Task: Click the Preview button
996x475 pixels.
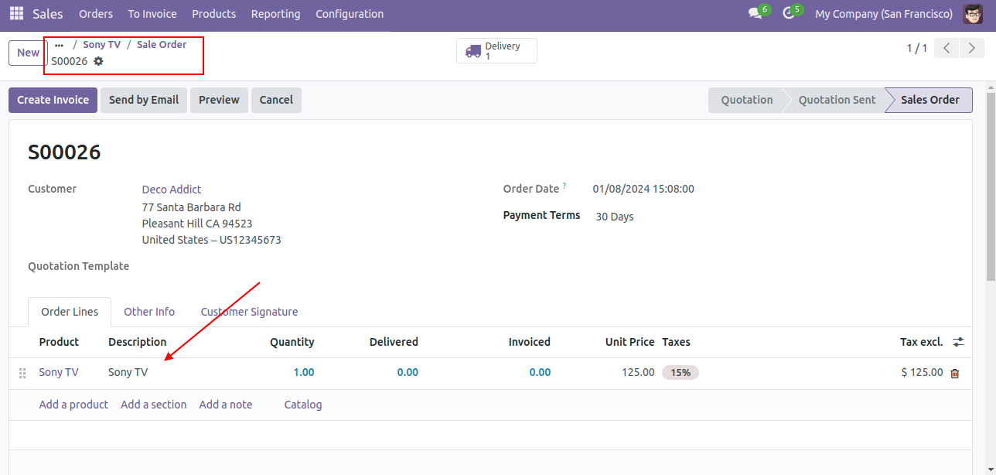Action: pos(220,100)
